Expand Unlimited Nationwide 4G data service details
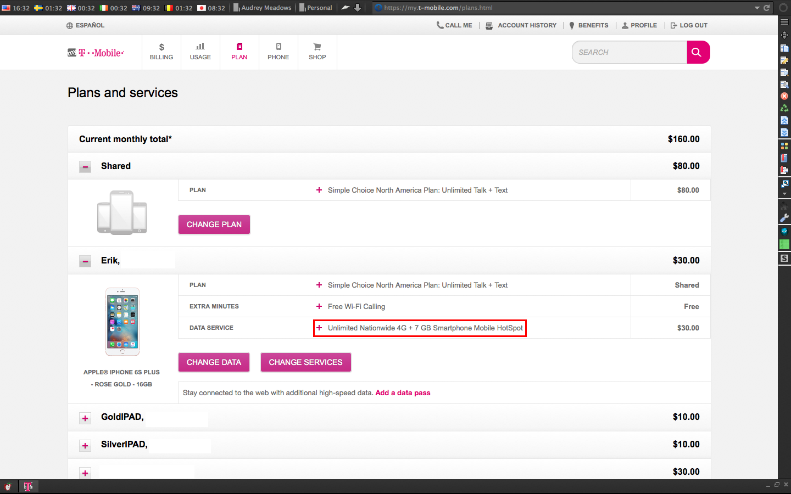The height and width of the screenshot is (494, 791). 319,328
